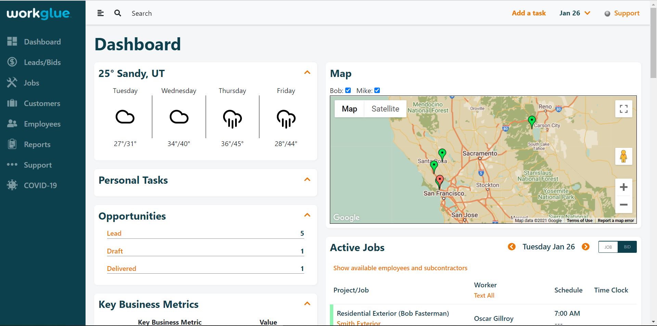Click the Add a task link

[529, 13]
